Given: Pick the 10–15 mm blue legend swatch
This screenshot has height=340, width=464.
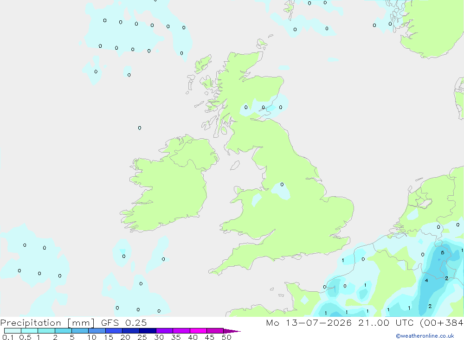Looking at the screenshot, I should tap(97, 331).
